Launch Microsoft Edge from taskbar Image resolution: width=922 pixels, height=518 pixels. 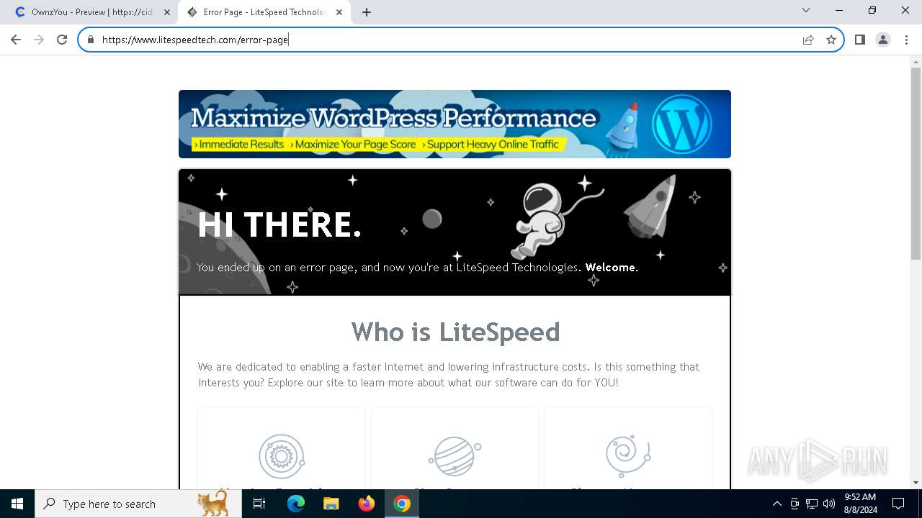point(296,504)
